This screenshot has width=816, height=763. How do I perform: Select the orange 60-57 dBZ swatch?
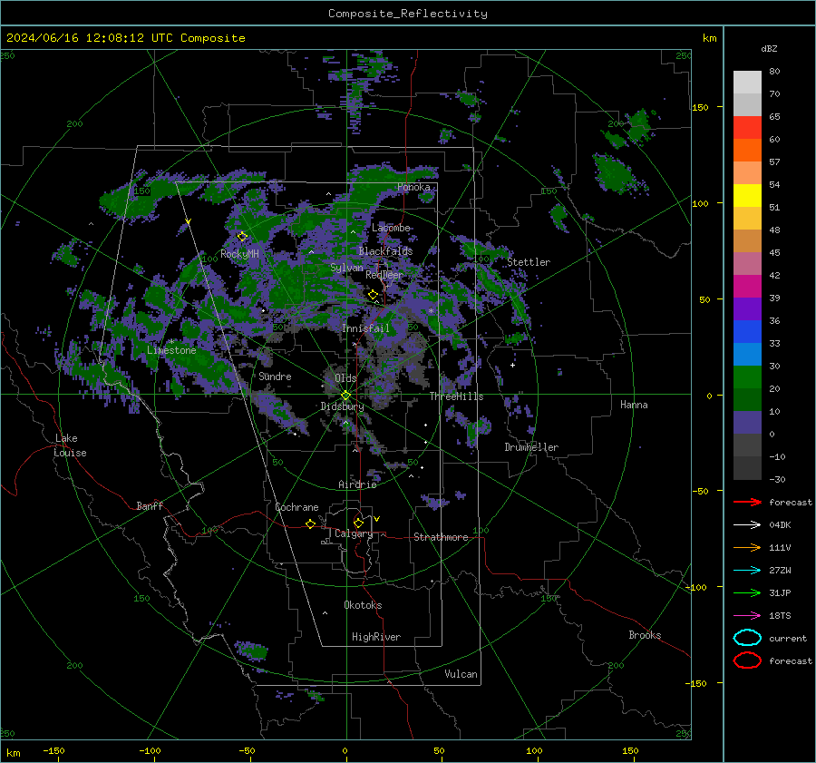[747, 151]
